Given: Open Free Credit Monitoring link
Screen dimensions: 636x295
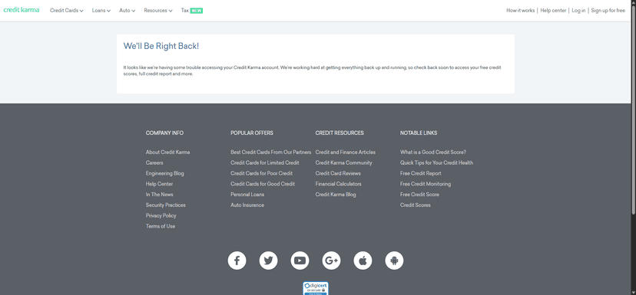Looking at the screenshot, I should point(426,184).
